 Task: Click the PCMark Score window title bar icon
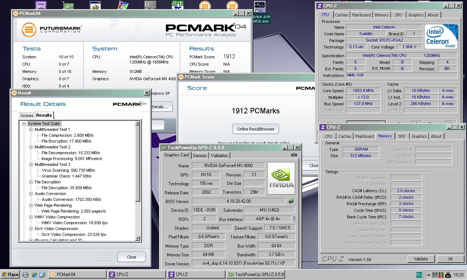coord(181,77)
